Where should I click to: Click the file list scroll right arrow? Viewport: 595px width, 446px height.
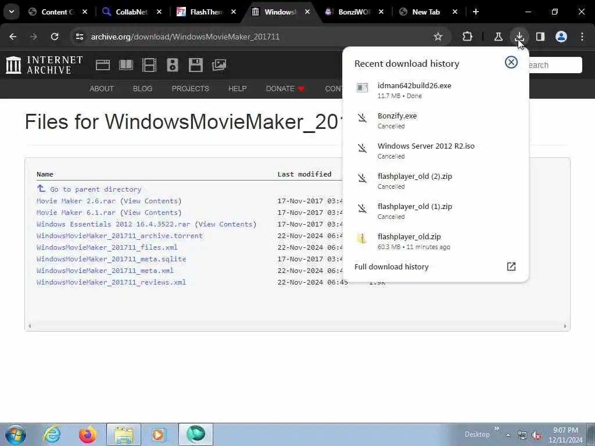pos(565,326)
